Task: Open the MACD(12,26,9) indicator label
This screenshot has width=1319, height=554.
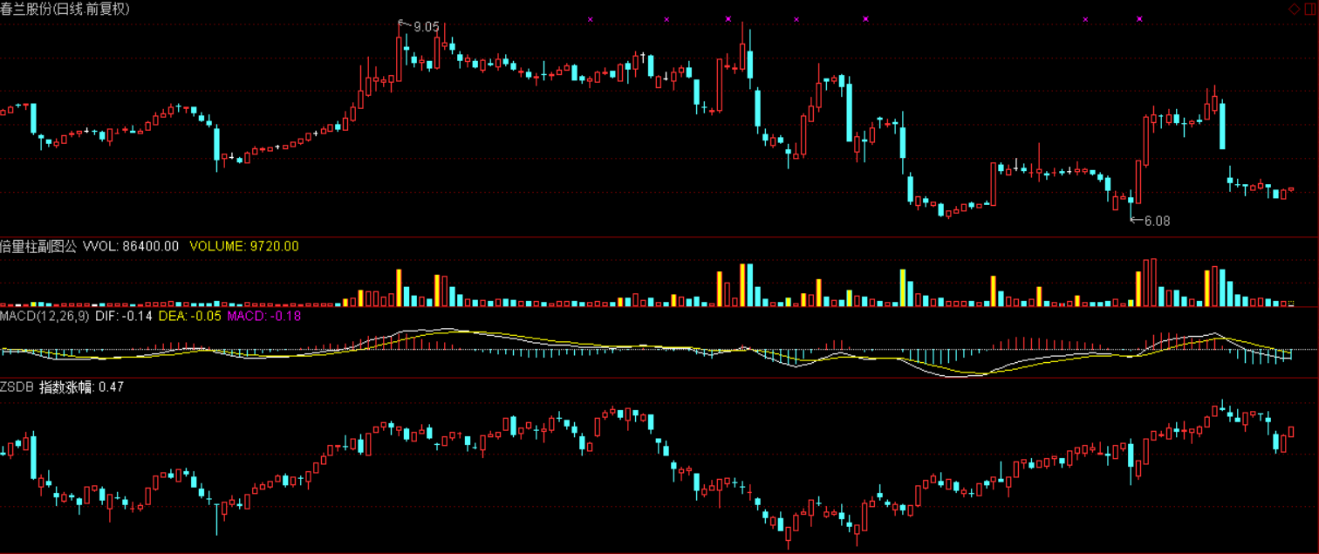Action: [45, 315]
